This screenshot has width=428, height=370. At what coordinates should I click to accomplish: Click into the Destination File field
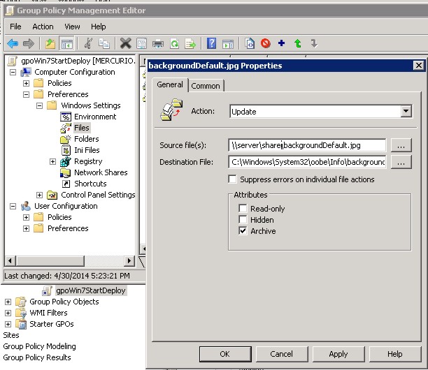pos(307,162)
